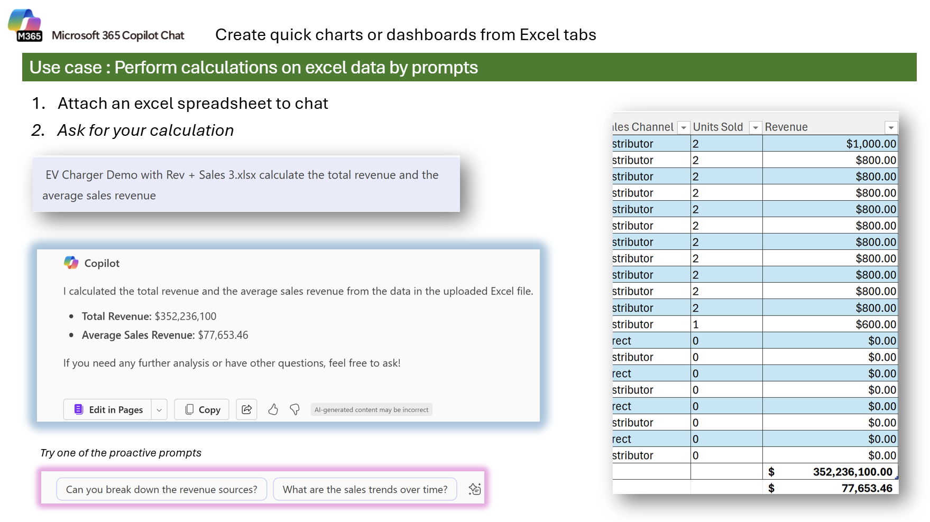The width and height of the screenshot is (930, 522).
Task: Click the total revenue cell showing 352,236,100.00
Action: (849, 471)
